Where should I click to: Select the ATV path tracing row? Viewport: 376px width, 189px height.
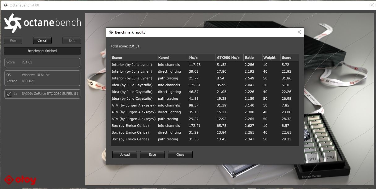(x=205, y=119)
